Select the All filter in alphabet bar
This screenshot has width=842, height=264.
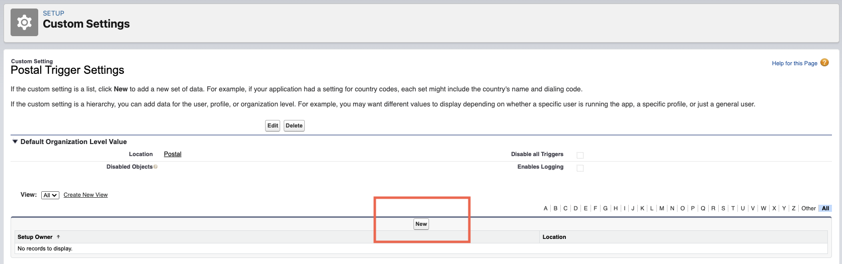tap(825, 208)
